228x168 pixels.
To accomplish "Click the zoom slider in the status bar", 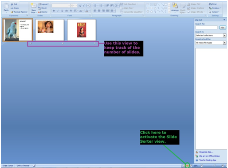I will 212,166.
